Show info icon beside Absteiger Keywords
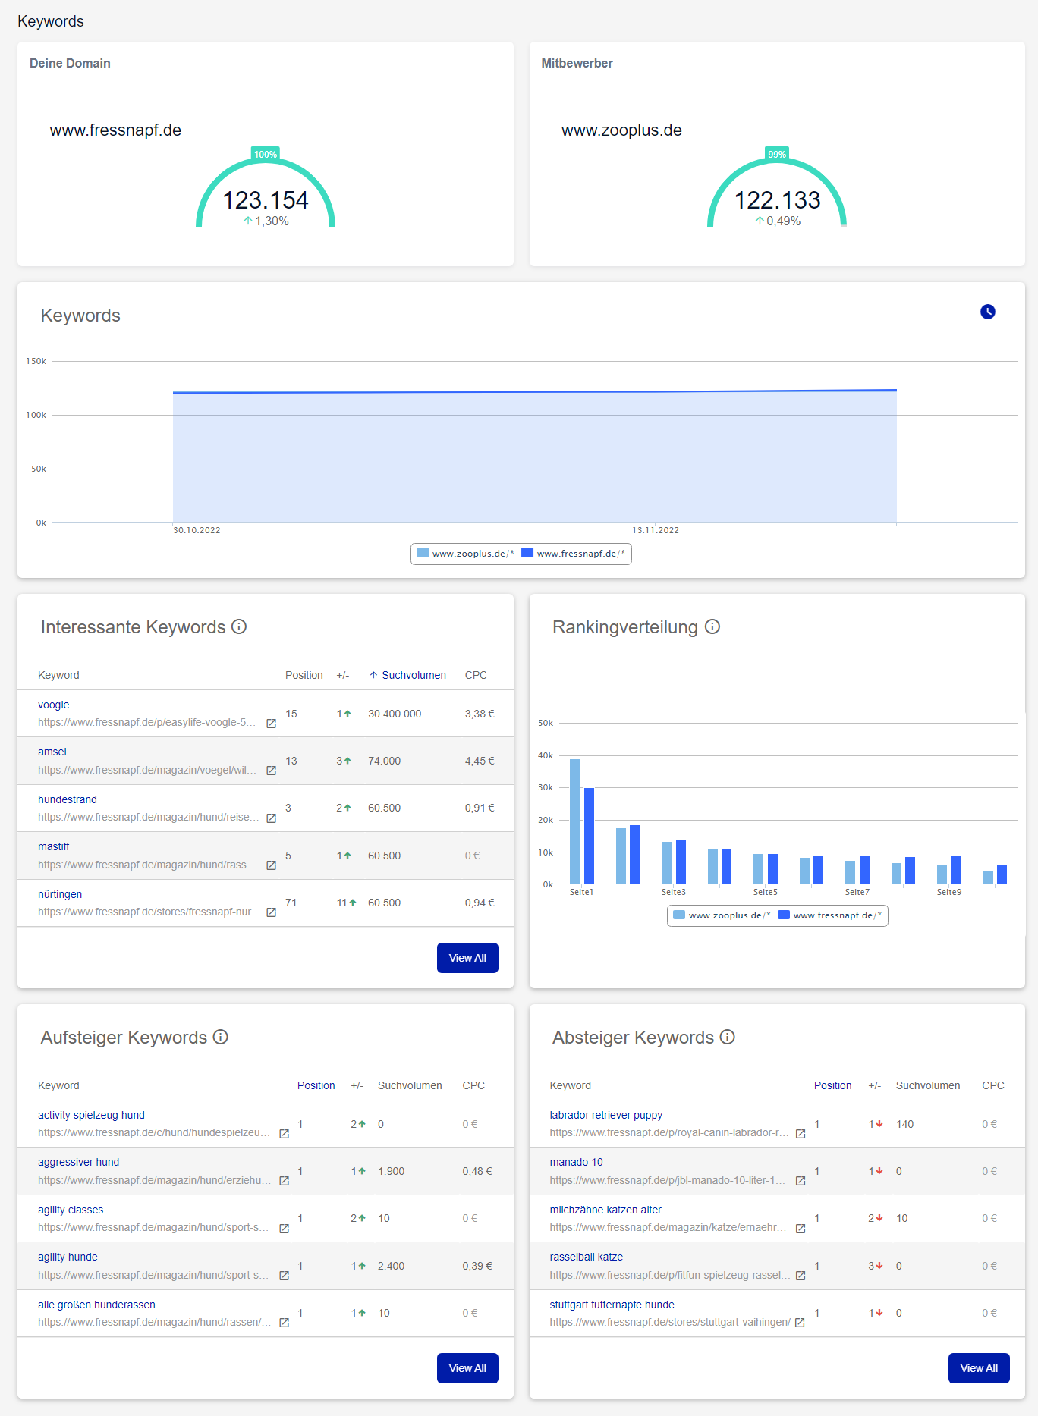The height and width of the screenshot is (1416, 1038). coord(727,1037)
